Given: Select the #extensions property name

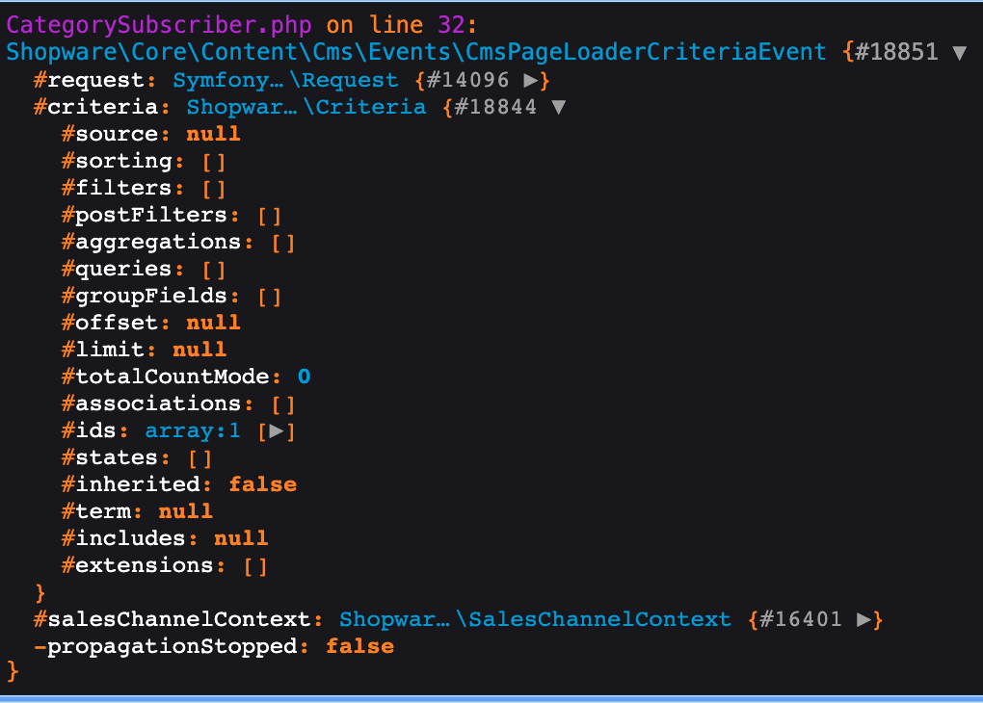Looking at the screenshot, I should click(x=137, y=565).
